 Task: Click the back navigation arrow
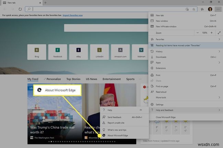point(5,9)
